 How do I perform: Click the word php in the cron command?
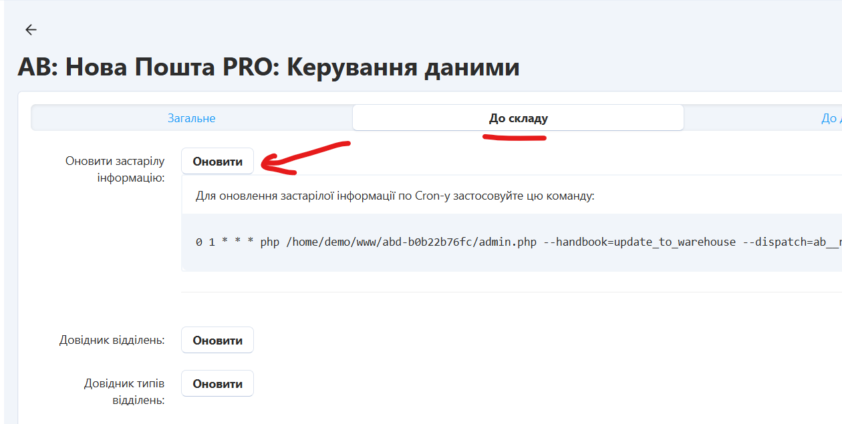coord(269,242)
